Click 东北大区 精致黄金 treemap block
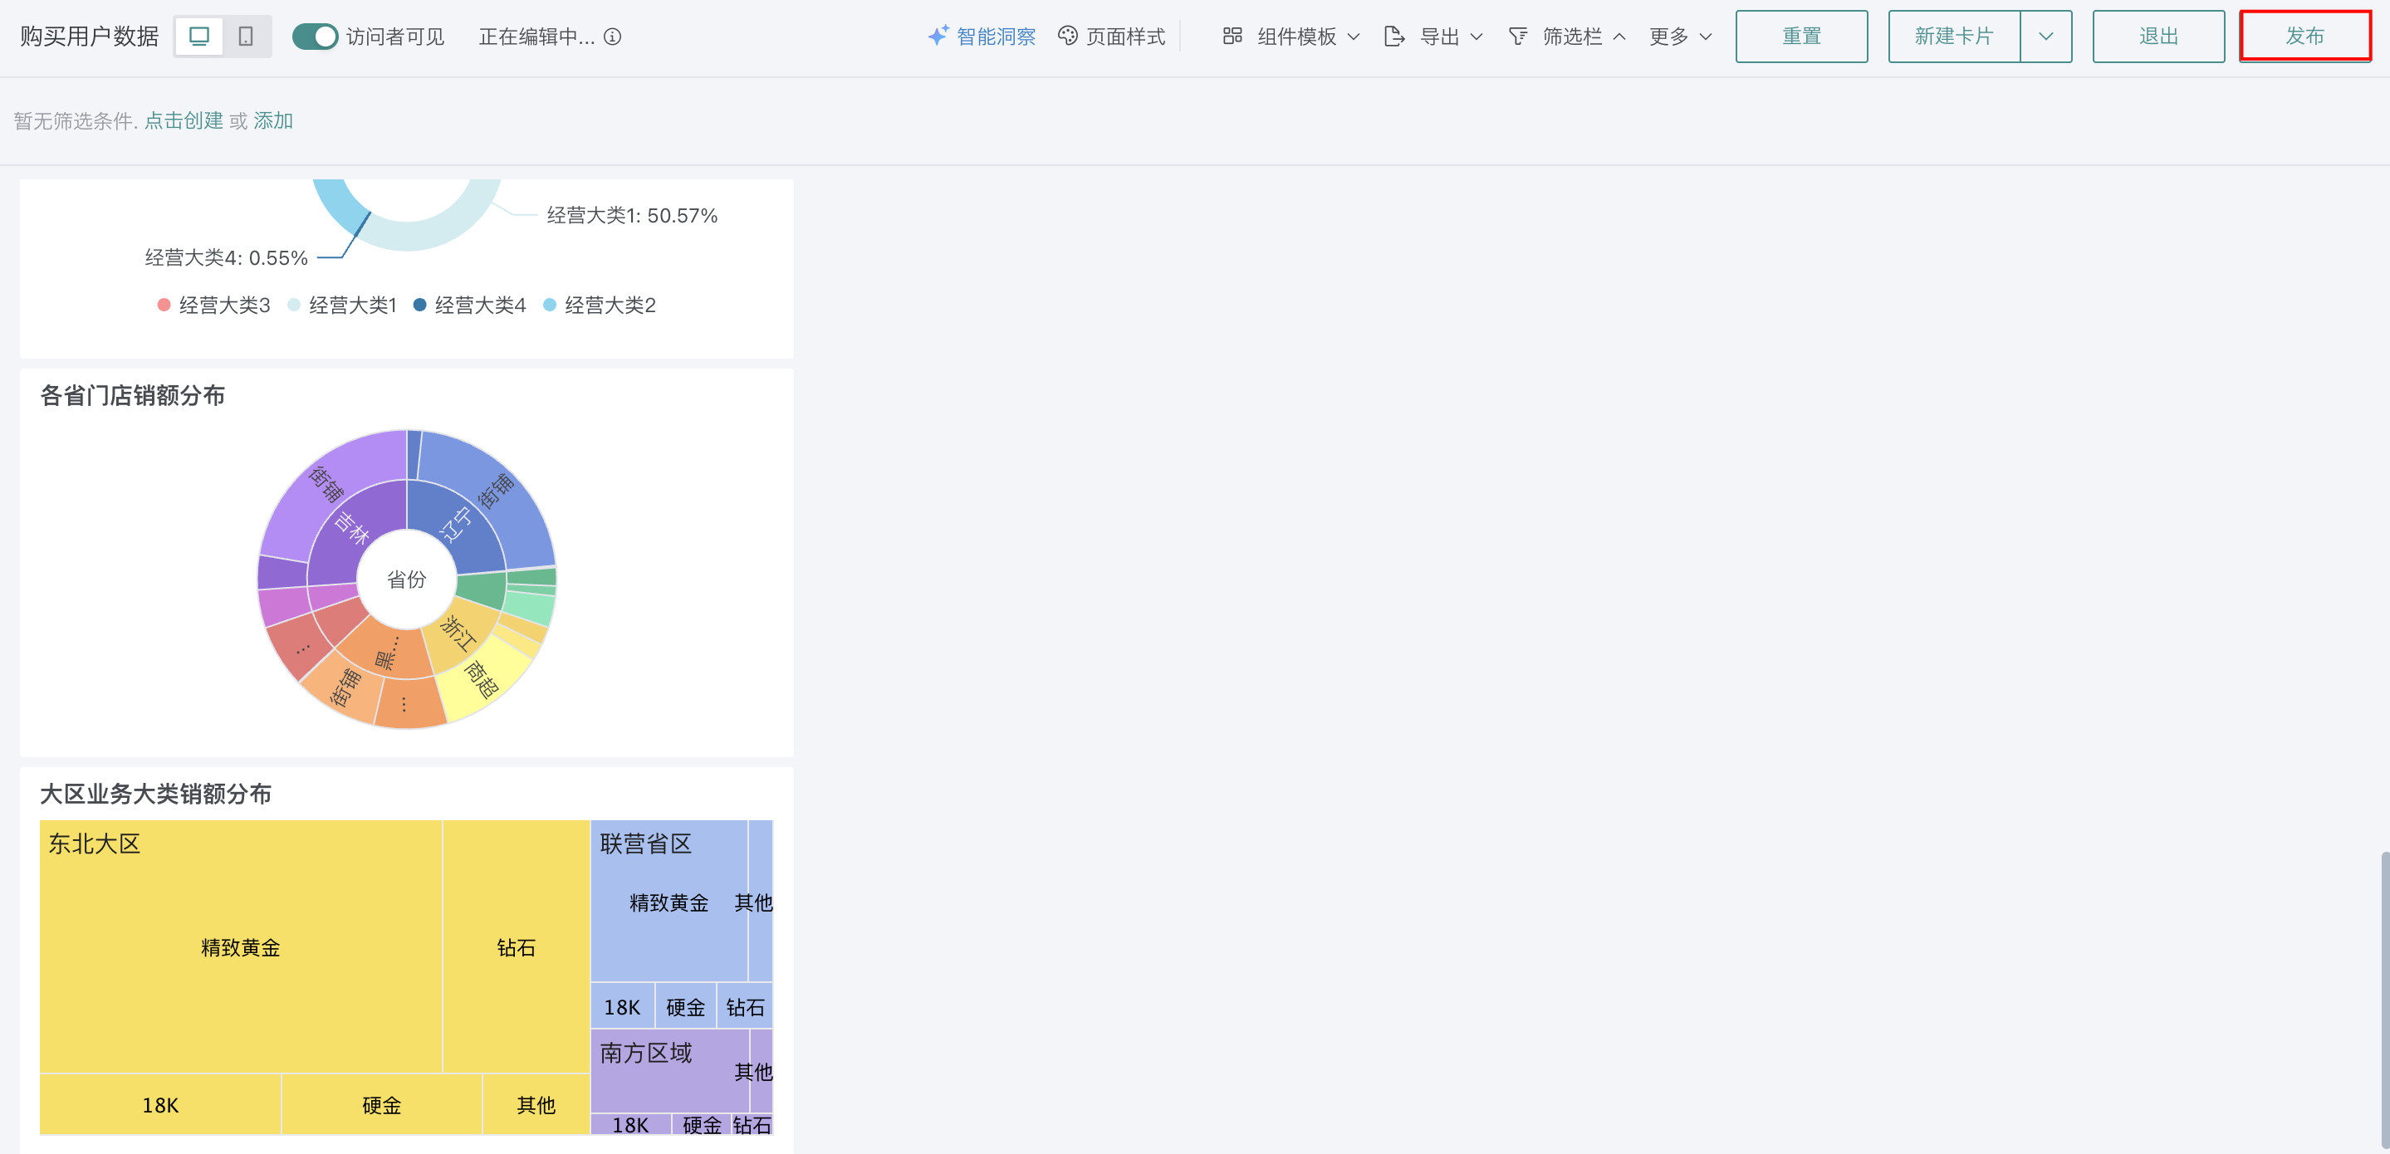Viewport: 2390px width, 1154px height. pyautogui.click(x=240, y=946)
